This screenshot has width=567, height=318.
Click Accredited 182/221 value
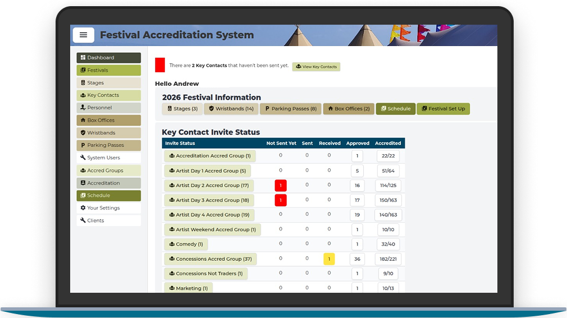[x=388, y=259]
